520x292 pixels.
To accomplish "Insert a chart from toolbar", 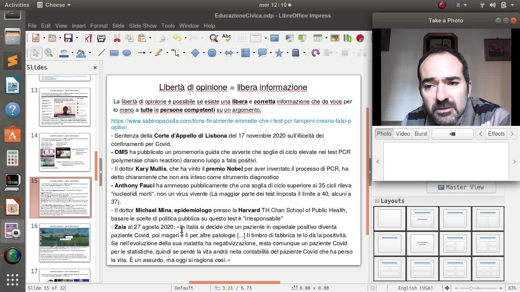I will click(x=360, y=38).
